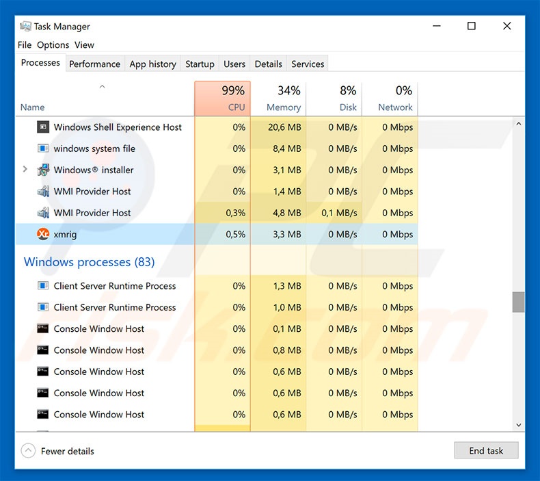540x481 pixels.
Task: Sort by the 8% Disk column header
Action: click(334, 99)
